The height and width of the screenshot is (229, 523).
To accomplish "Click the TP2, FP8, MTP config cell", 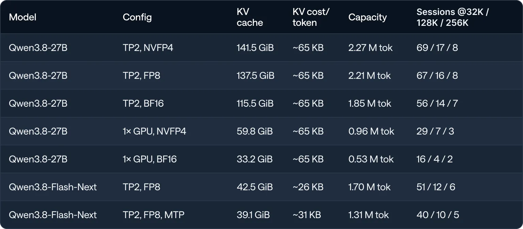I will [154, 215].
